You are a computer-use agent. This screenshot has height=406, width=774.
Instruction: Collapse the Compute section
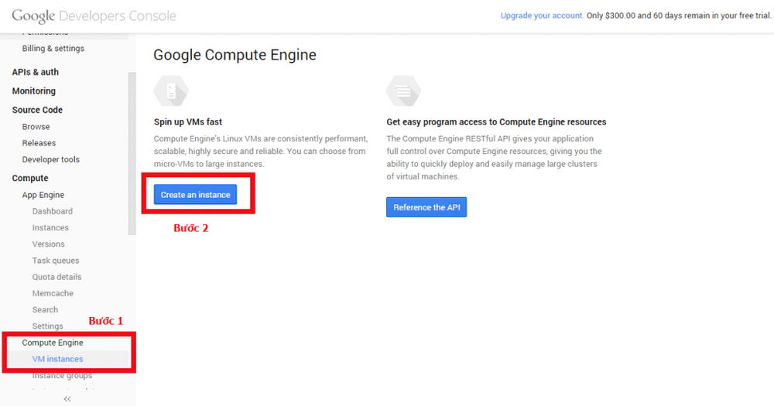[x=30, y=178]
